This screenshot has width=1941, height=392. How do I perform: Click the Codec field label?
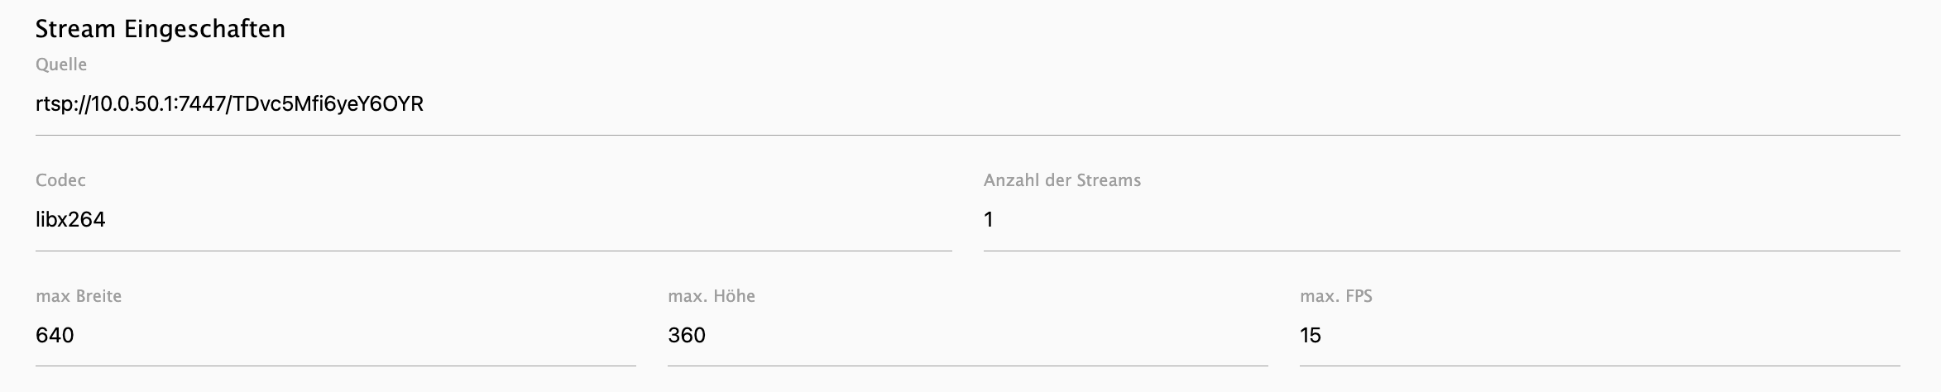(x=60, y=180)
